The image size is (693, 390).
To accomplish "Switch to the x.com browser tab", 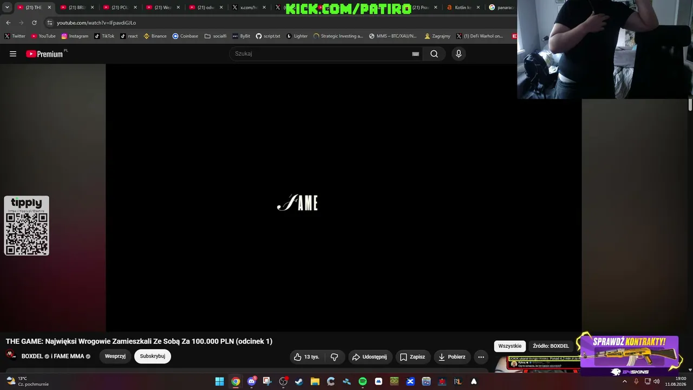I will [x=248, y=8].
